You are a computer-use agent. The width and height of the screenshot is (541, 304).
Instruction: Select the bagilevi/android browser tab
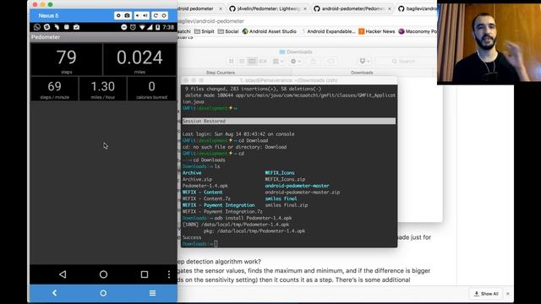coord(418,8)
